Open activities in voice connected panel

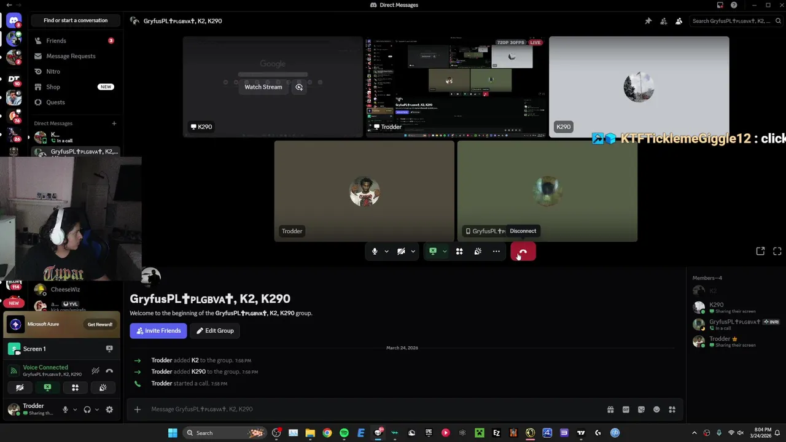click(75, 387)
